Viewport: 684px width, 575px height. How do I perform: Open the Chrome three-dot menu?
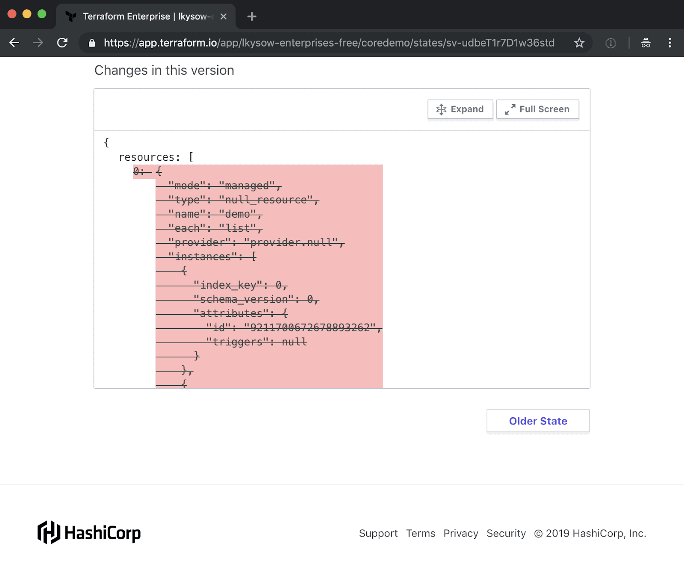669,43
